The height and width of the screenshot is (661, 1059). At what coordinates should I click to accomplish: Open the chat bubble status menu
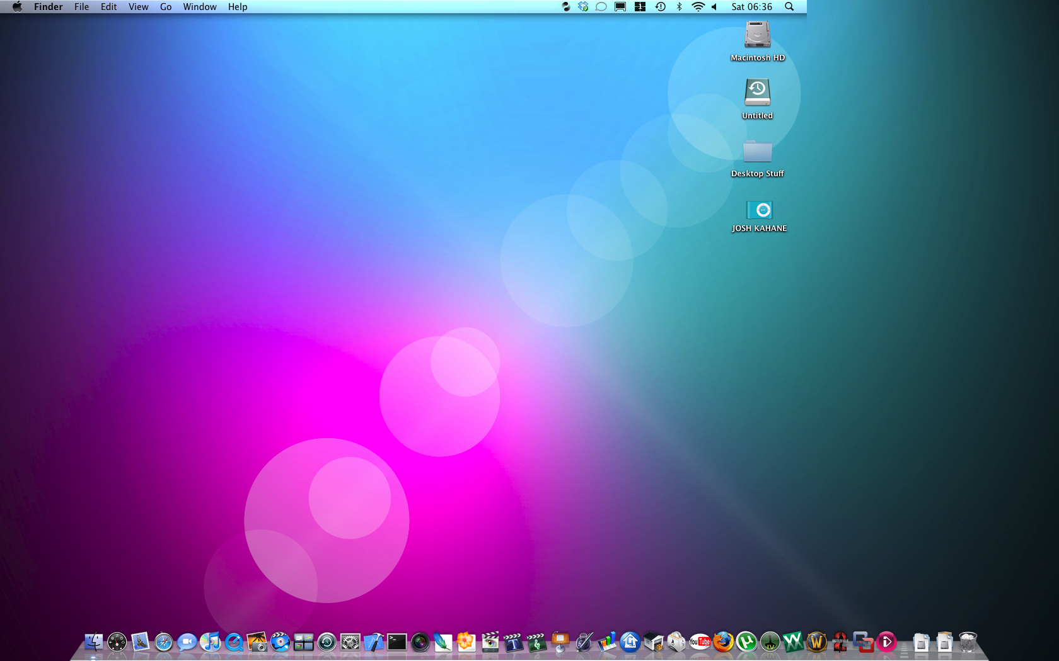(x=601, y=7)
